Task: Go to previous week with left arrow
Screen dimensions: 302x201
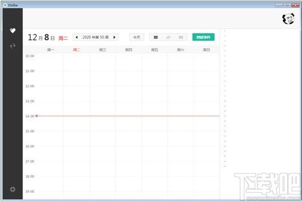Action: 77,37
